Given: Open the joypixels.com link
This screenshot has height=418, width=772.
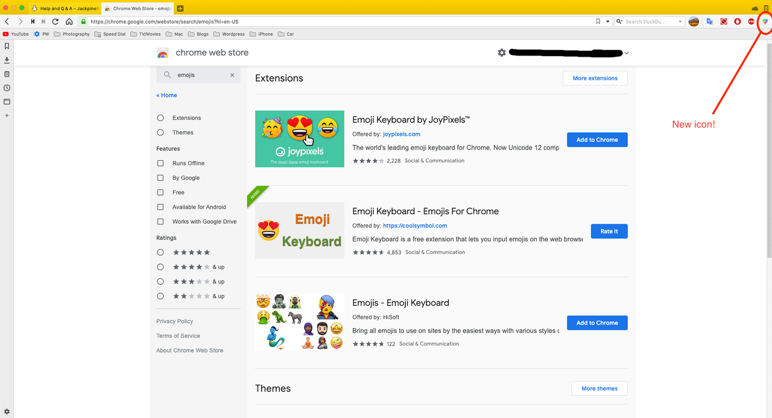Looking at the screenshot, I should (402, 135).
